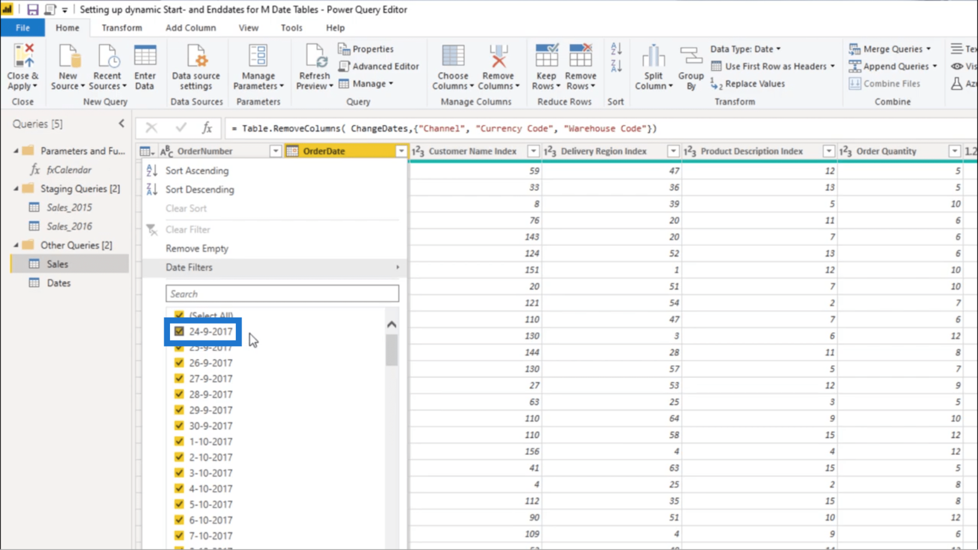Click the Close & Apply icon

tap(23, 56)
